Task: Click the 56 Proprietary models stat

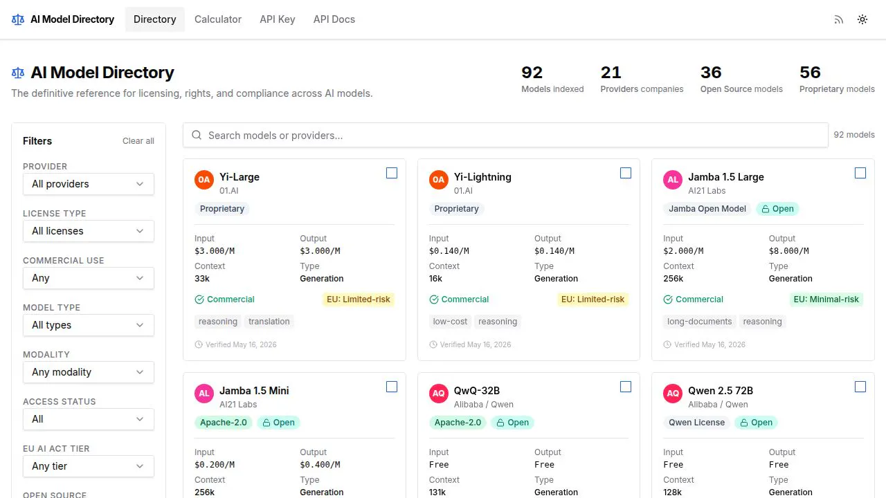Action: 837,79
